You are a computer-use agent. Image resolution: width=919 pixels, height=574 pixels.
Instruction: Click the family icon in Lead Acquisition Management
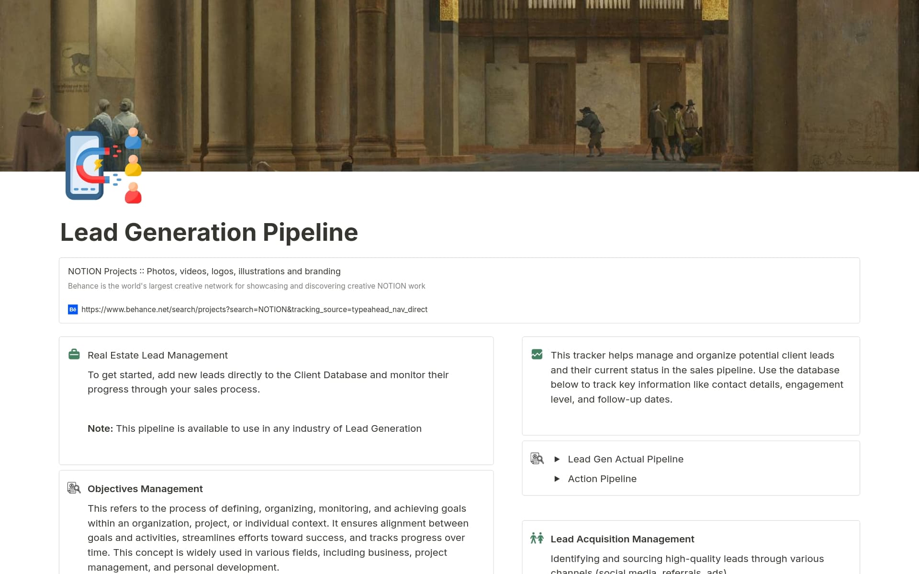(x=538, y=538)
